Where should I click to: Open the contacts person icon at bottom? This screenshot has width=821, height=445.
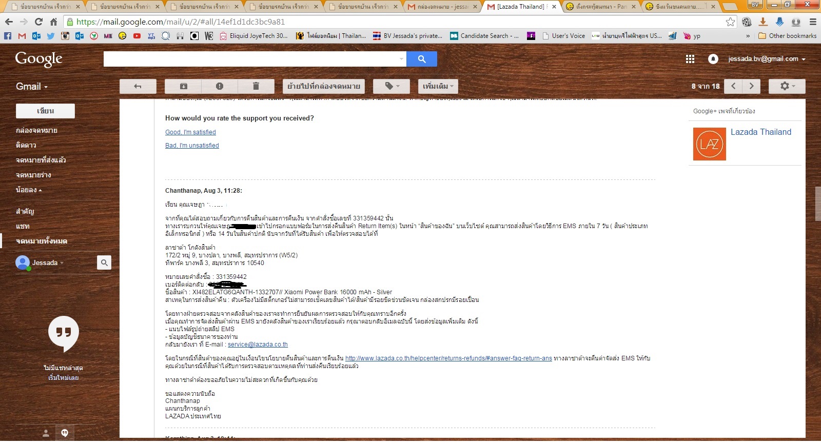(x=46, y=433)
